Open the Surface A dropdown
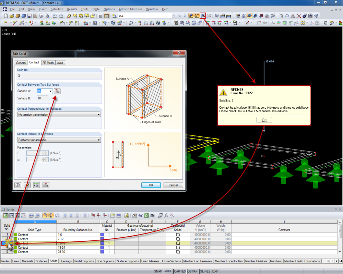343x274 pixels. 50,91
